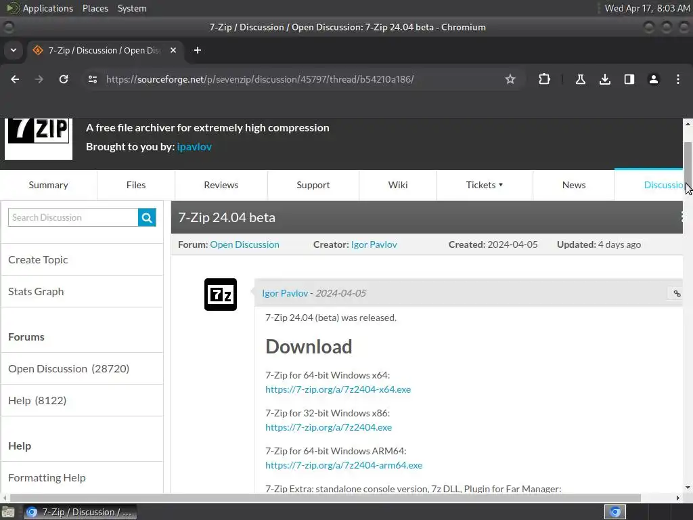693x520 pixels.
Task: Click the clock showing Wed Apr 17
Action: [x=647, y=8]
